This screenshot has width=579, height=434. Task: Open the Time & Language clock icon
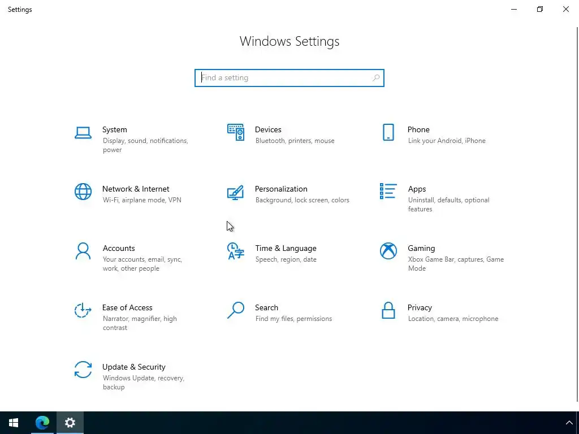236,251
